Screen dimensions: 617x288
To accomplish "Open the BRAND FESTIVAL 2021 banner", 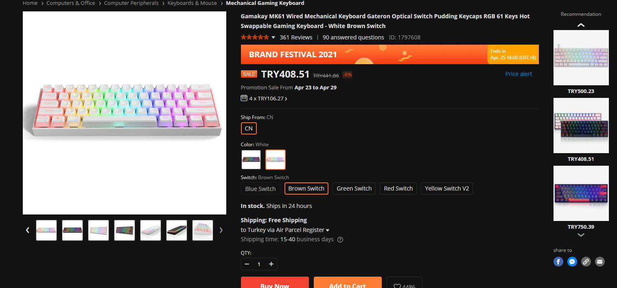I will pos(390,54).
